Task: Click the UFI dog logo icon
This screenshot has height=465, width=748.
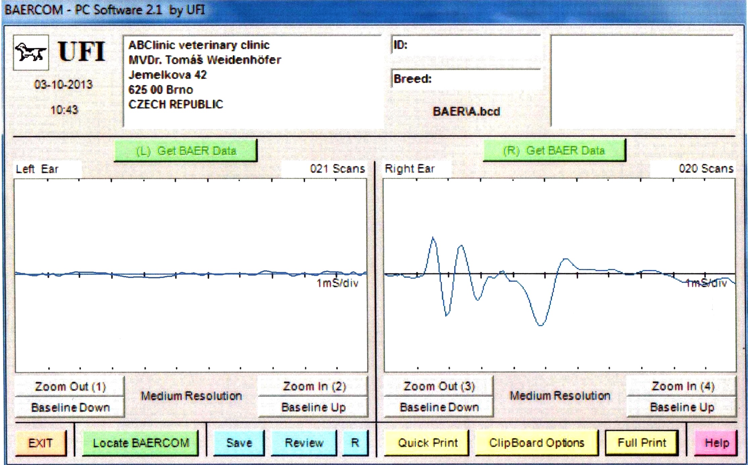Action: 31,52
